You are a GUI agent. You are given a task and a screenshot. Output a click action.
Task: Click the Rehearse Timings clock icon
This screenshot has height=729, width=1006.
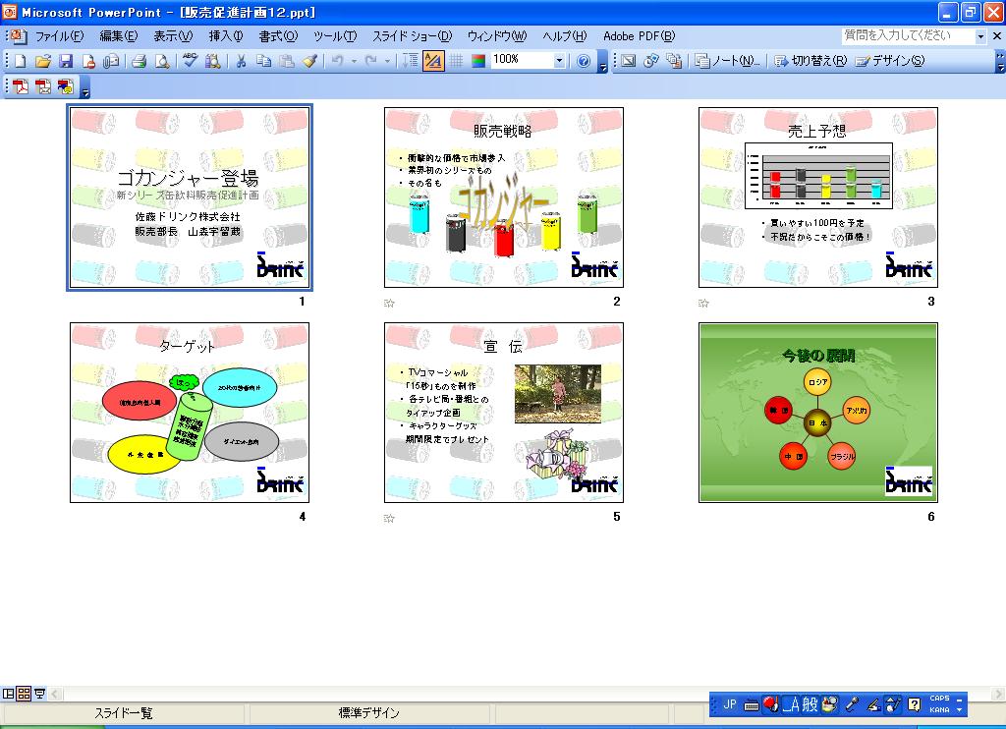650,61
